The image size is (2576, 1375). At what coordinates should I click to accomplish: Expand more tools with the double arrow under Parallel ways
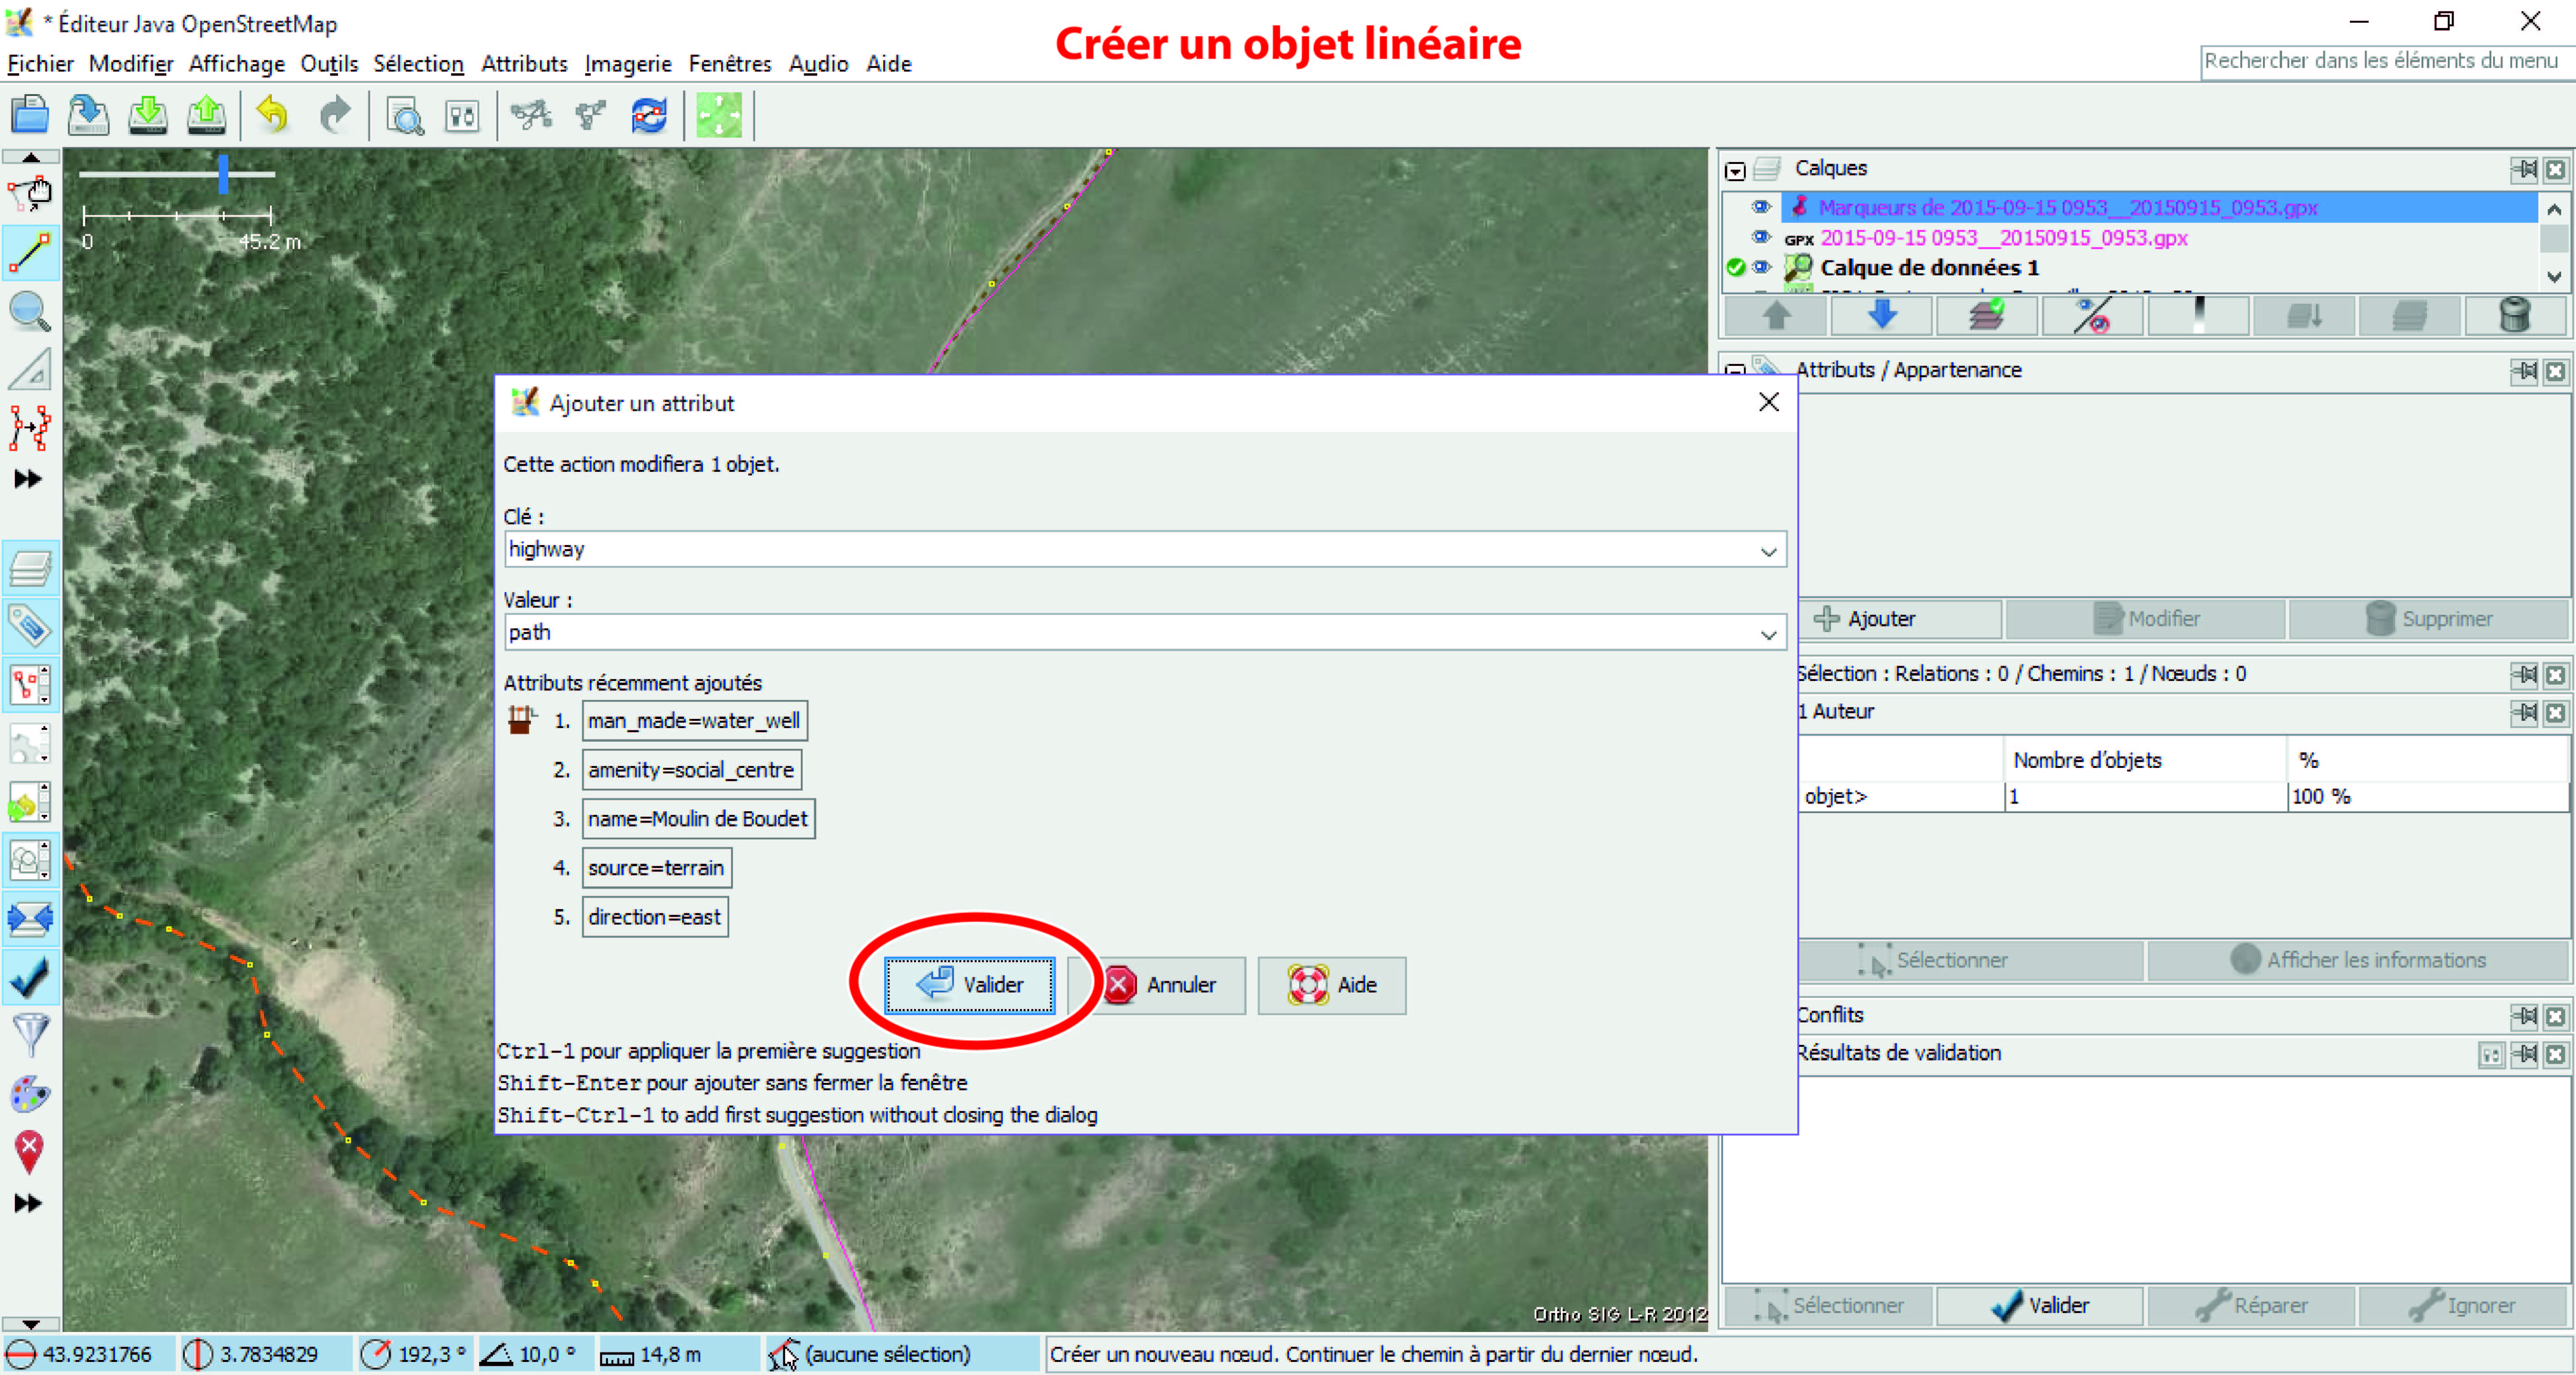coord(28,479)
